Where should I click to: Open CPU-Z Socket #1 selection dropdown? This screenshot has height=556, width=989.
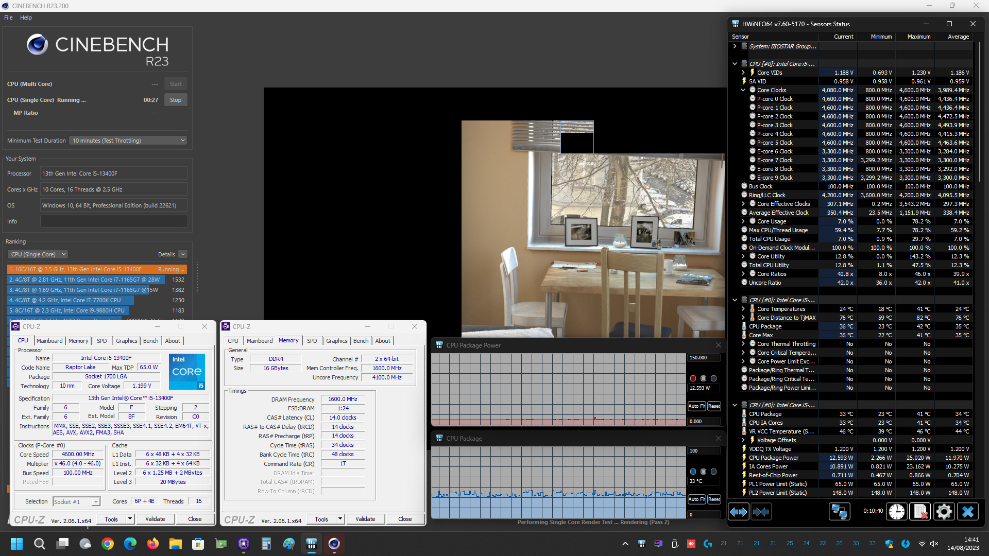[x=76, y=502]
